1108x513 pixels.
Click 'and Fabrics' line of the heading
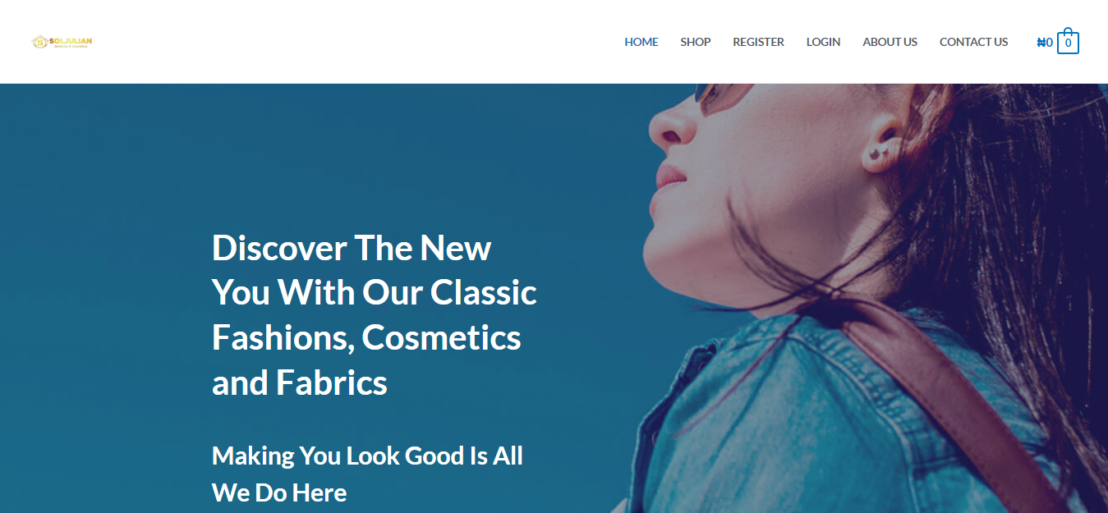click(300, 382)
